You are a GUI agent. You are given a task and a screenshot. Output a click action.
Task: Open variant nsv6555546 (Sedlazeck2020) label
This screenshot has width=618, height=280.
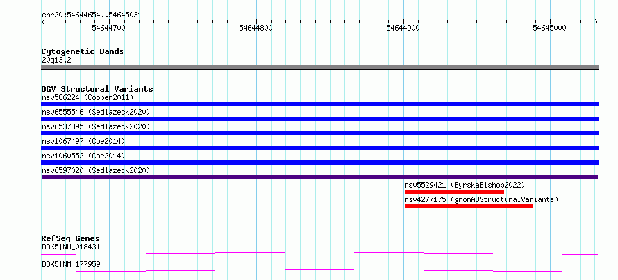(x=96, y=112)
